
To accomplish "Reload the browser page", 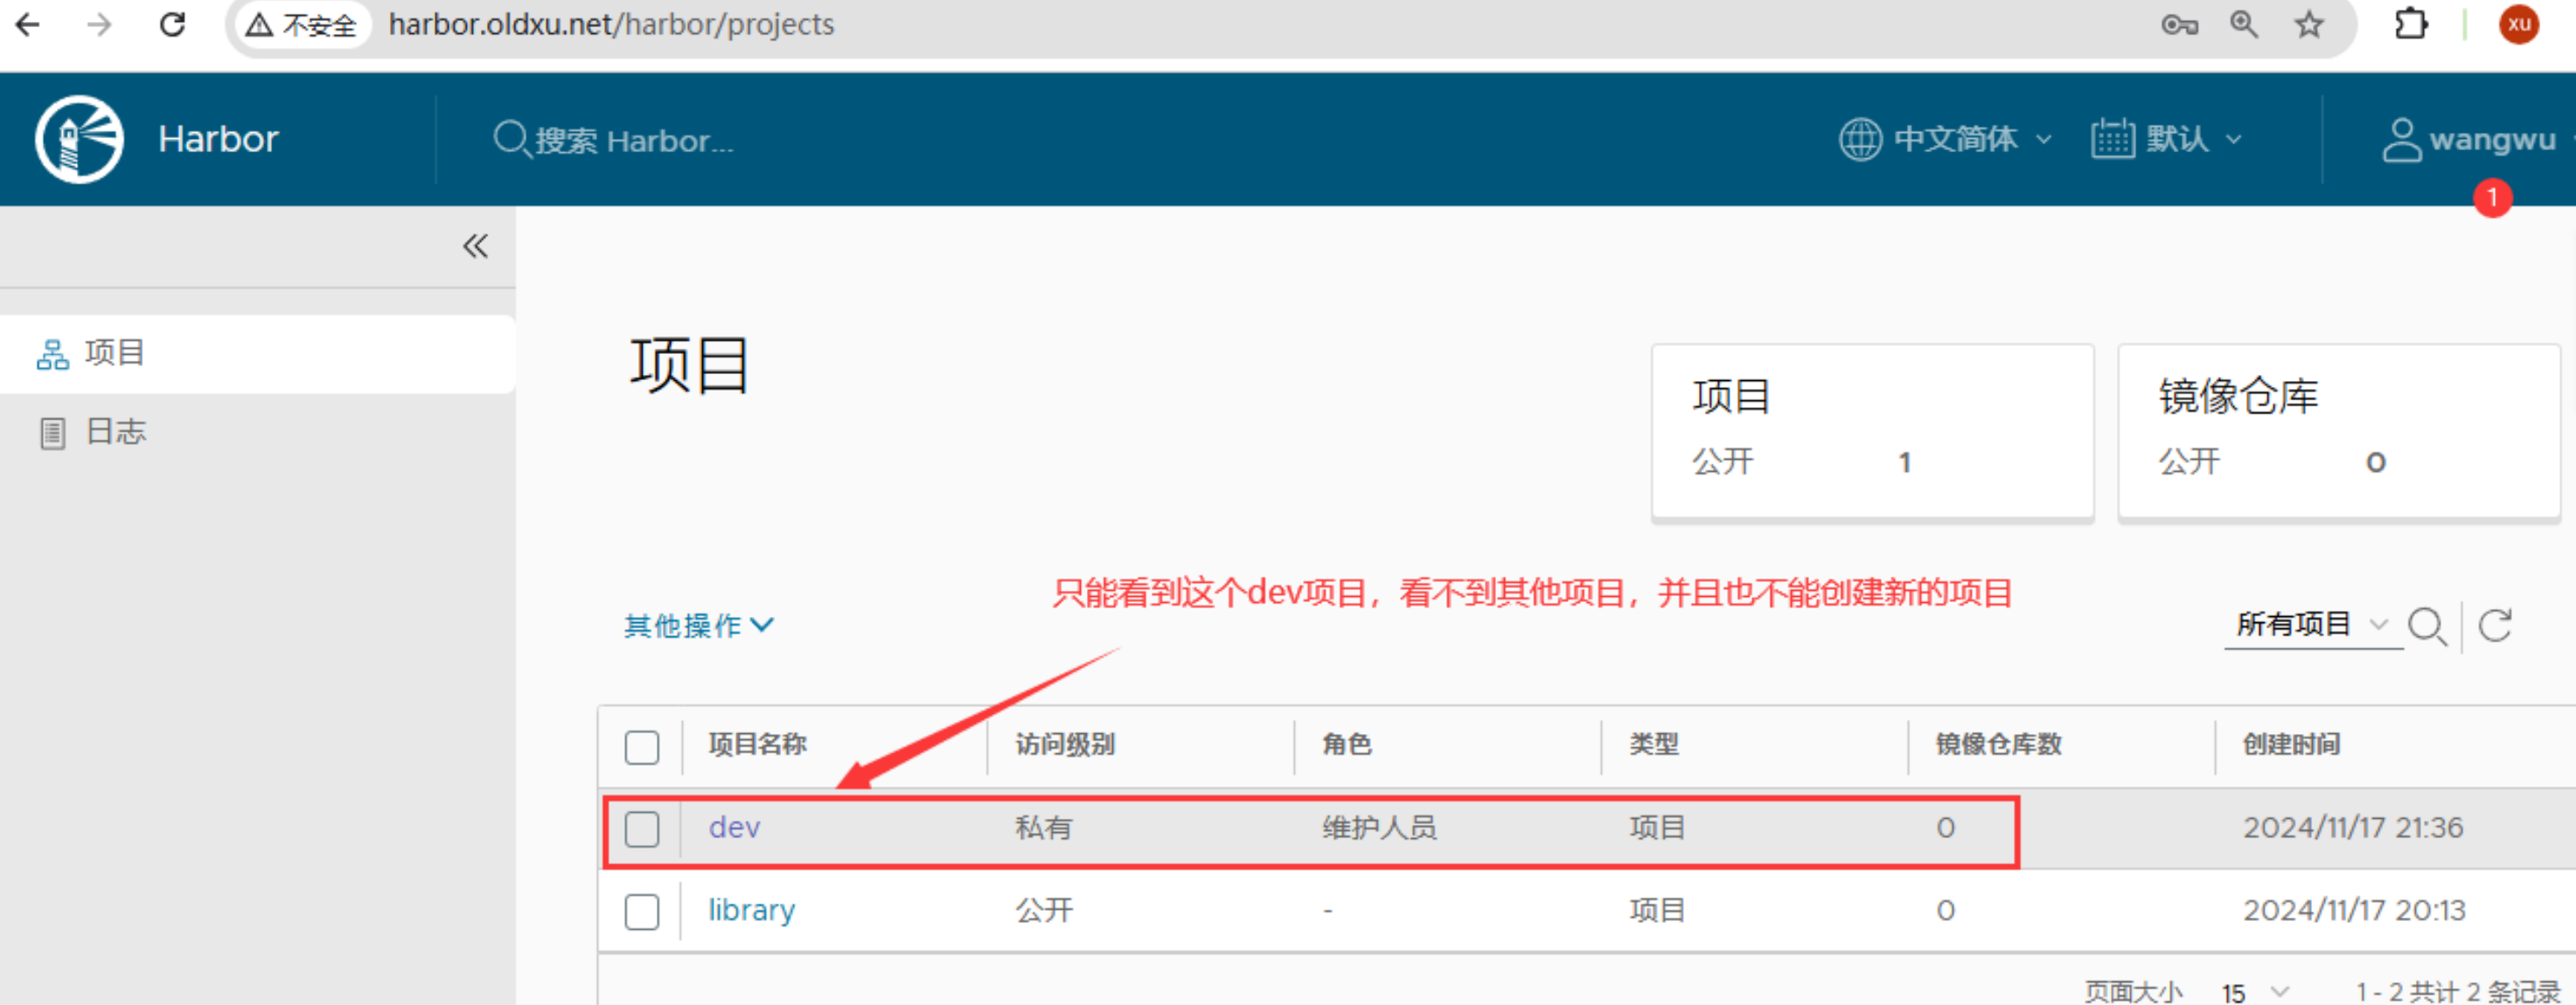I will coord(173,24).
